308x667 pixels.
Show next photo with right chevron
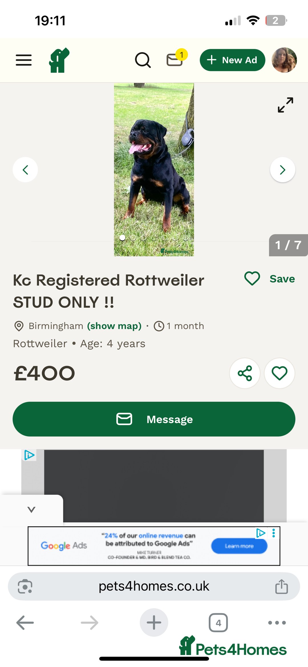click(282, 170)
